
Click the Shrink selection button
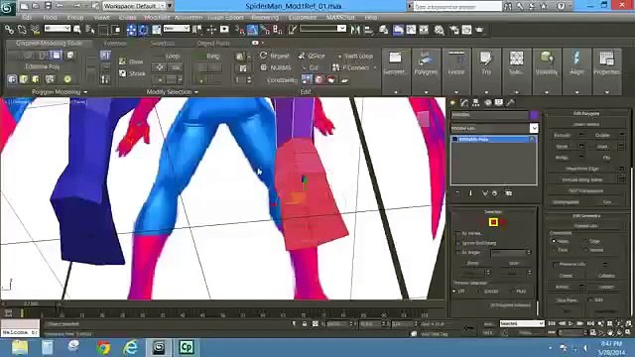tap(132, 73)
